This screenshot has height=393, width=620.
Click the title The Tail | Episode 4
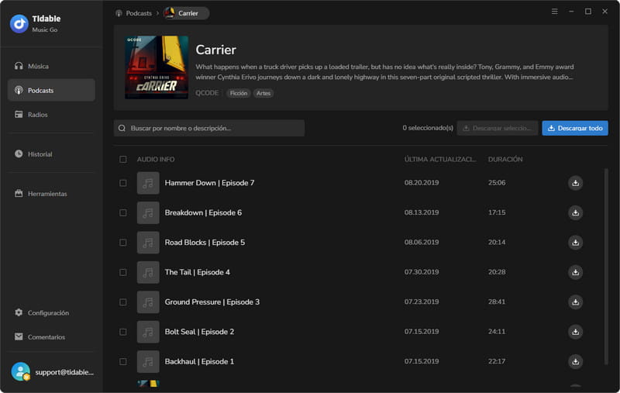pyautogui.click(x=198, y=272)
